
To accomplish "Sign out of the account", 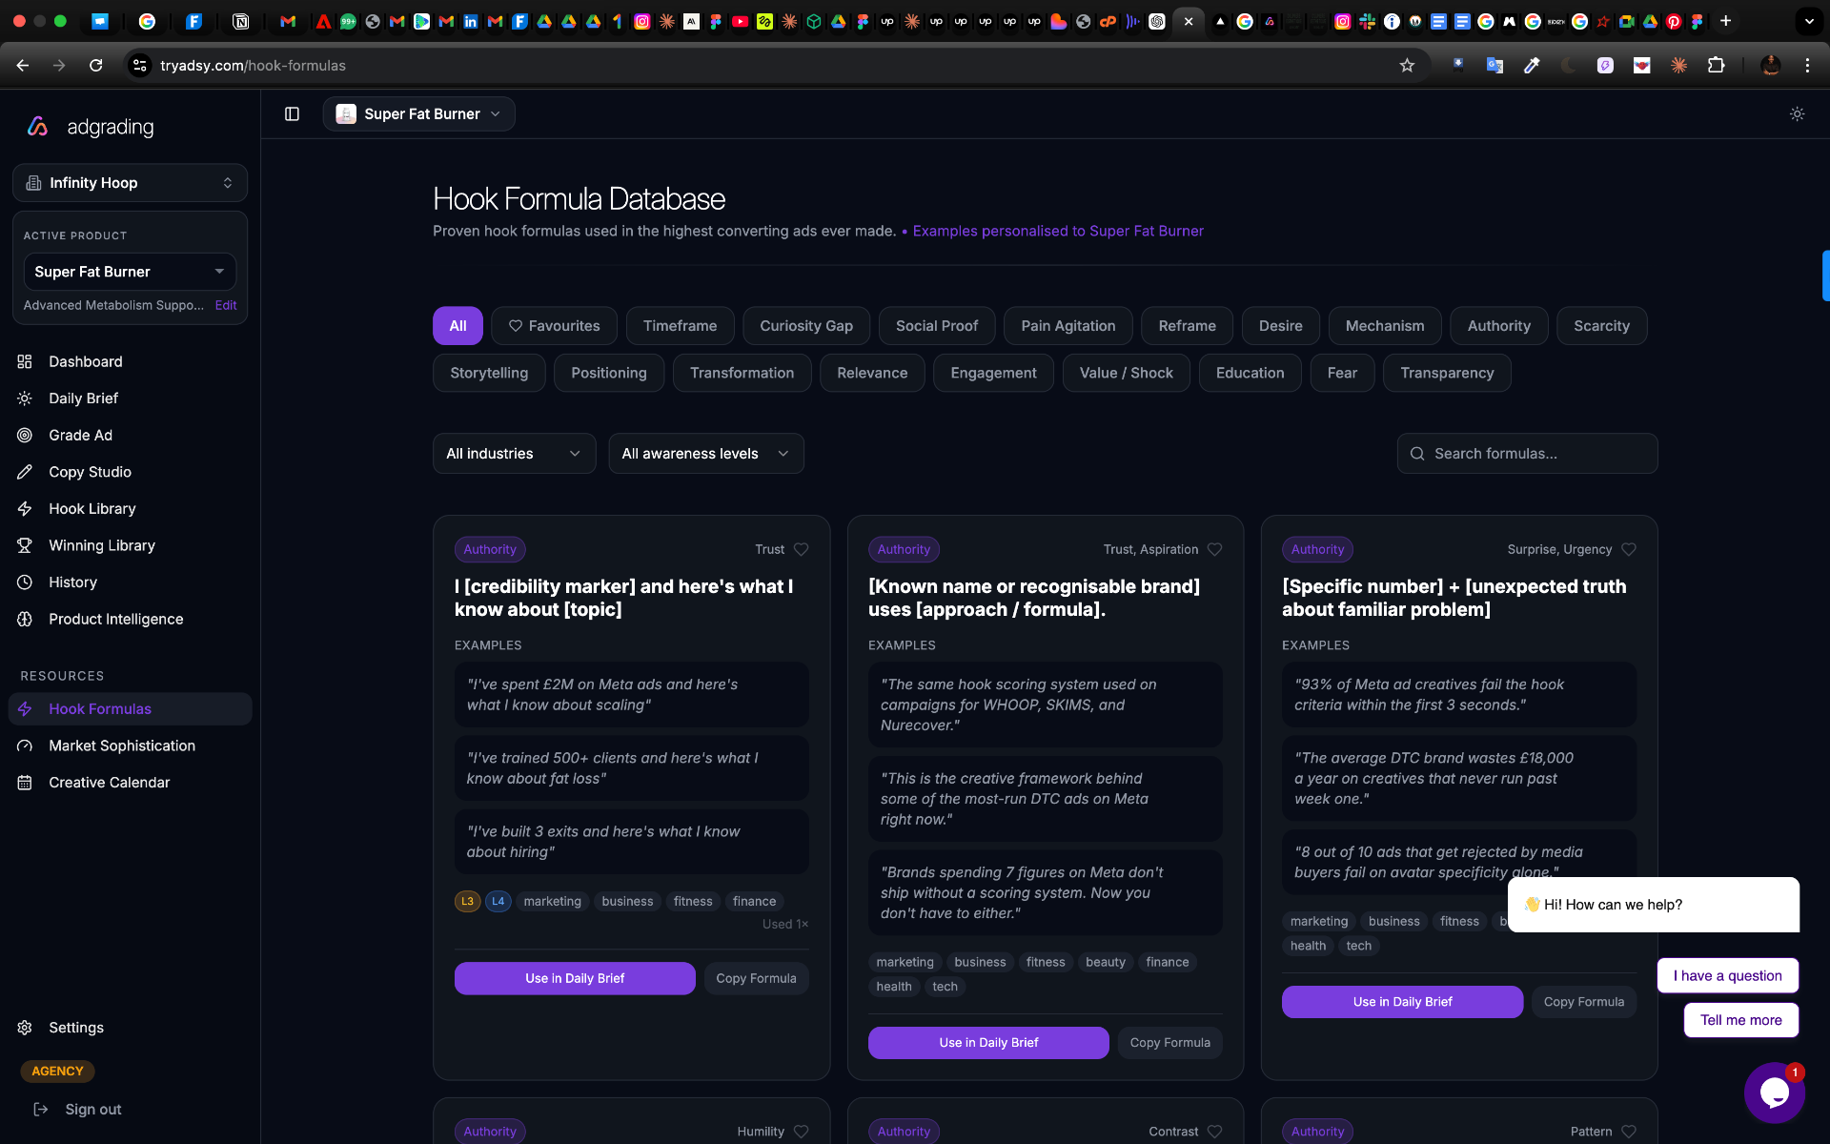I will 78,1110.
